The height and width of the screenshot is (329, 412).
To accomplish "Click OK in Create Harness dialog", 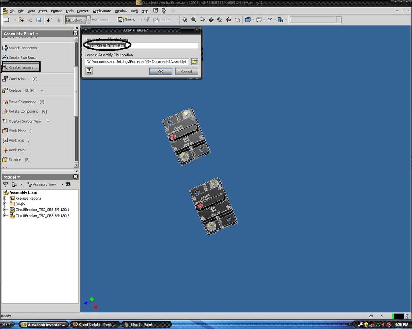I will pyautogui.click(x=161, y=72).
